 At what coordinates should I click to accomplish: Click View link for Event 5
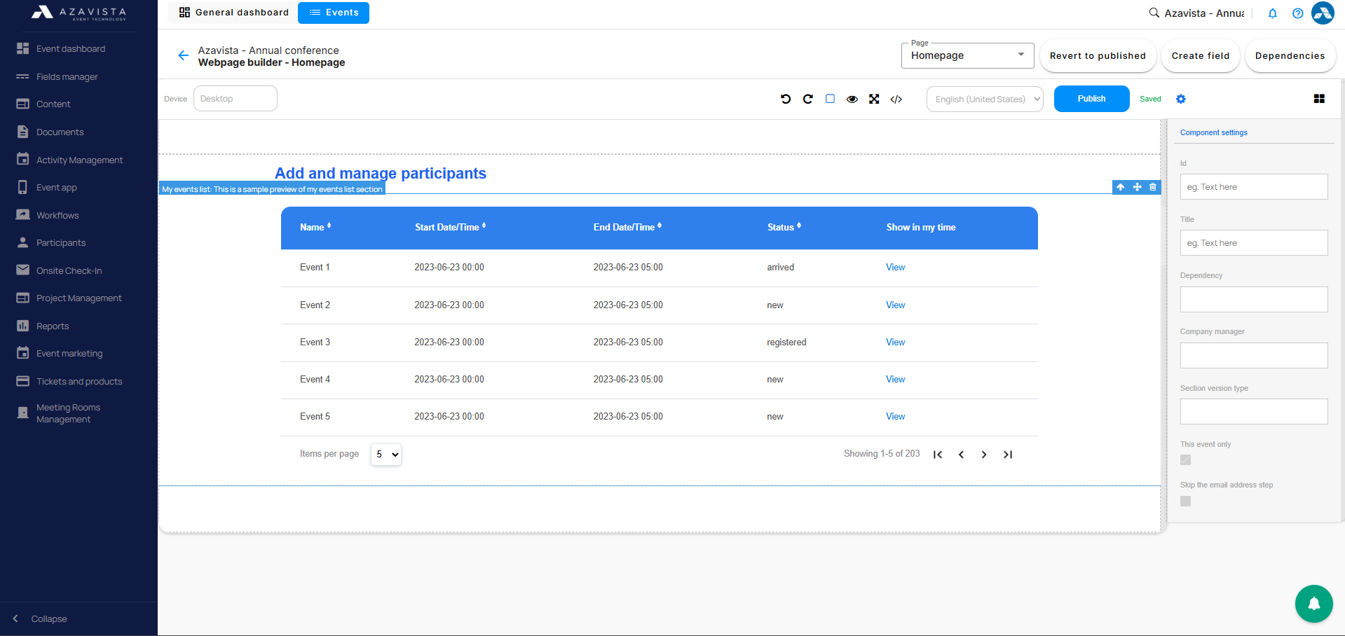pyautogui.click(x=895, y=417)
